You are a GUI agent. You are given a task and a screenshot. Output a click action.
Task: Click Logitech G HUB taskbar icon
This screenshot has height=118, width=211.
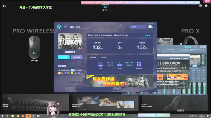(28, 116)
